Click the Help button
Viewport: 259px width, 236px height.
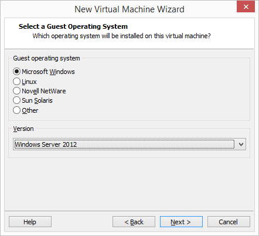(x=30, y=222)
